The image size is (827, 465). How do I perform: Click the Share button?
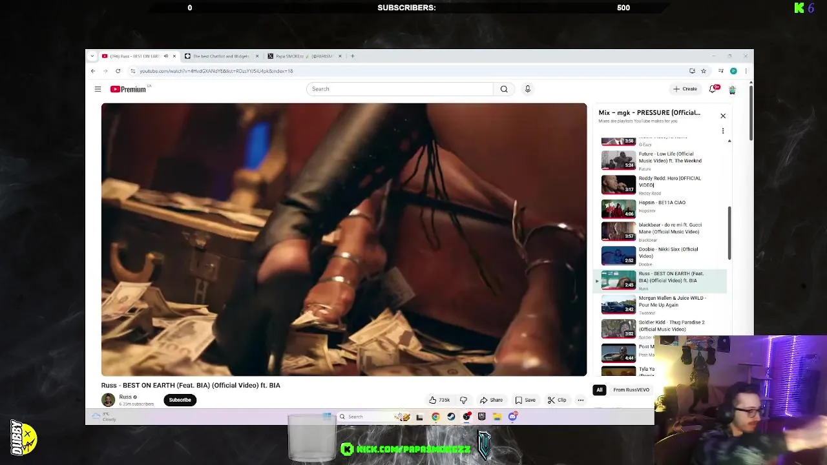[491, 400]
